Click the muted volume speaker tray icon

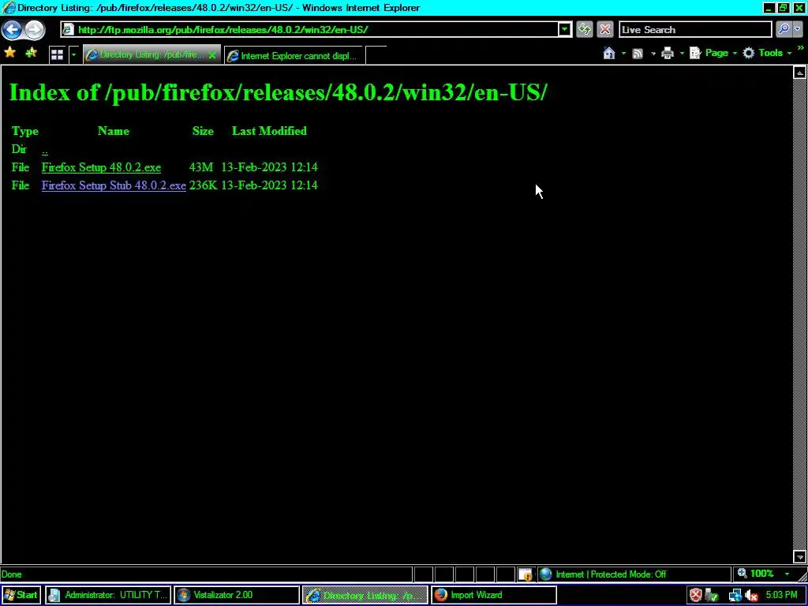(x=752, y=595)
